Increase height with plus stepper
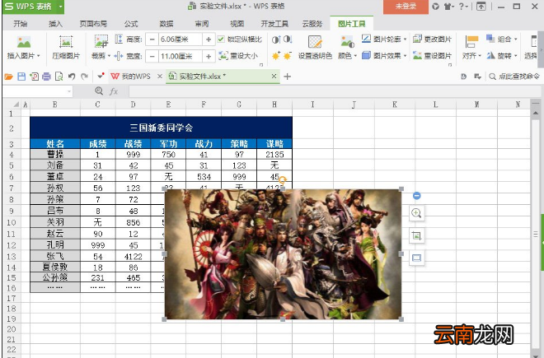This screenshot has height=358, width=544. pyautogui.click(x=209, y=40)
